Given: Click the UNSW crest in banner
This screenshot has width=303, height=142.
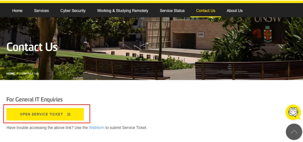Looking at the screenshot, I should [x=267, y=35].
